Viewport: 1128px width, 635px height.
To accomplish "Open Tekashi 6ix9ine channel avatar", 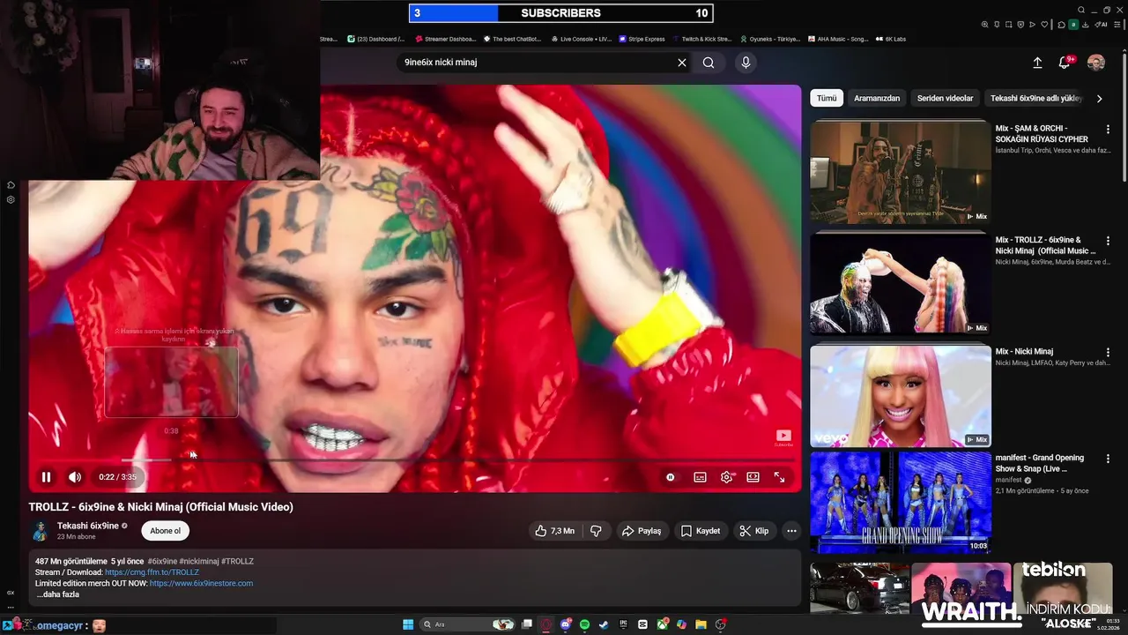I will point(40,531).
